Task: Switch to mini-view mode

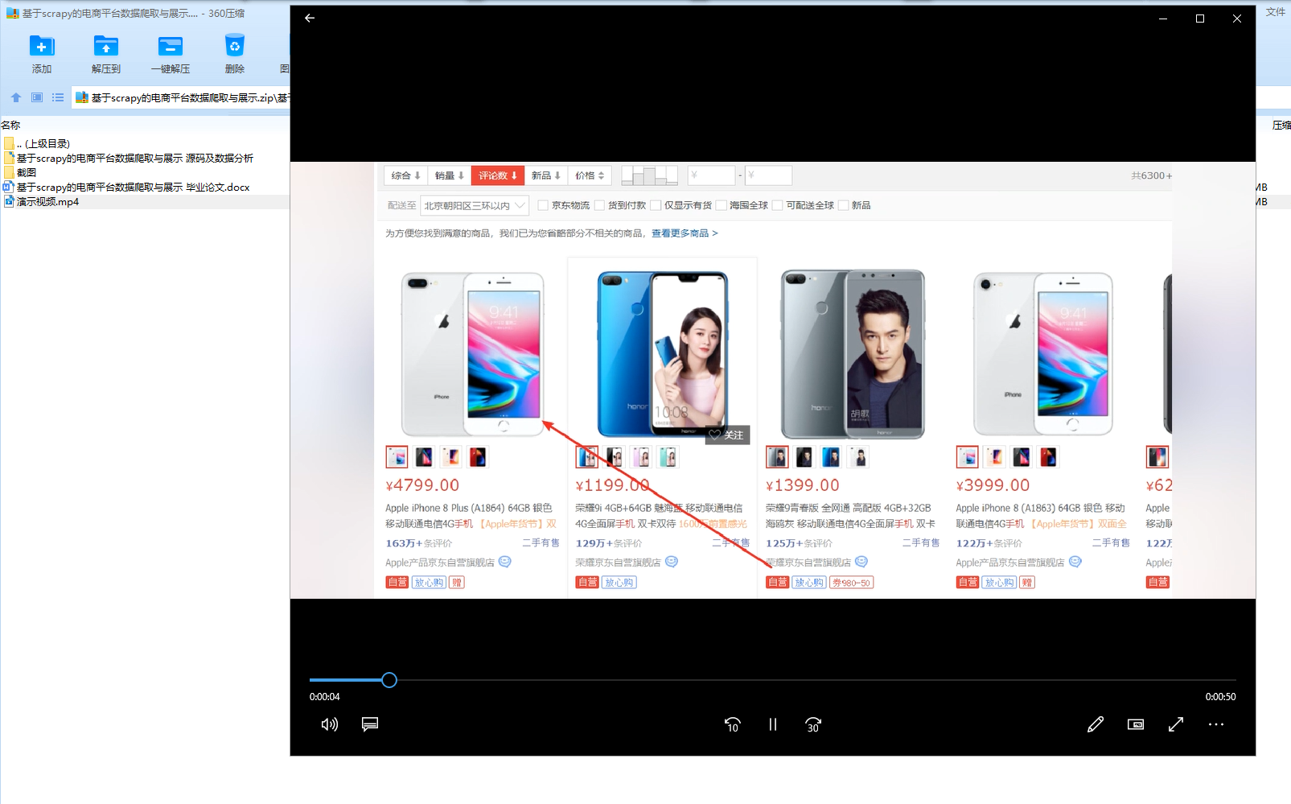Action: (x=1136, y=724)
